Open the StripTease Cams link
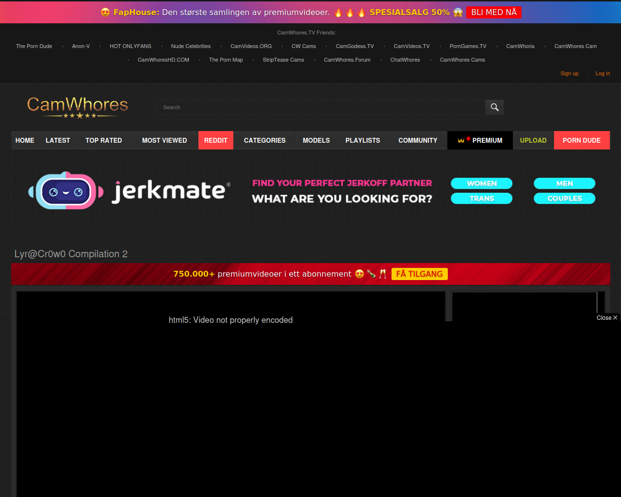Viewport: 621px width, 497px height. tap(283, 60)
